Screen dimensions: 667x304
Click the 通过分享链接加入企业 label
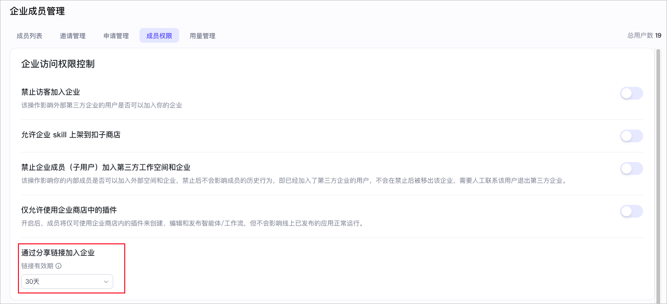58,253
